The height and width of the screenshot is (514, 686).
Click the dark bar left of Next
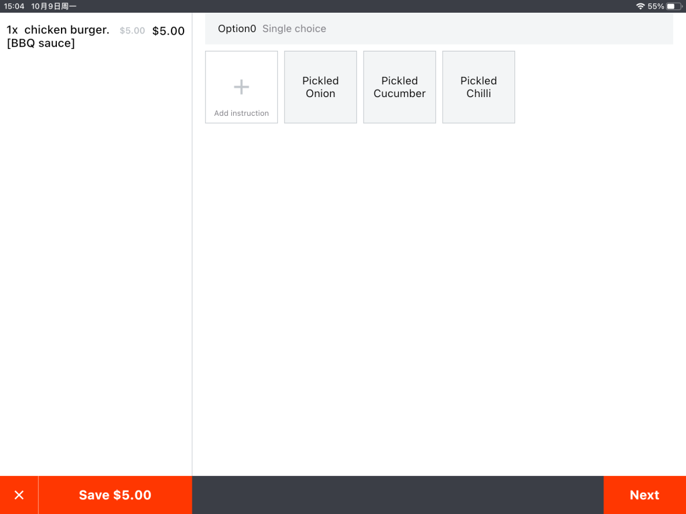point(397,495)
